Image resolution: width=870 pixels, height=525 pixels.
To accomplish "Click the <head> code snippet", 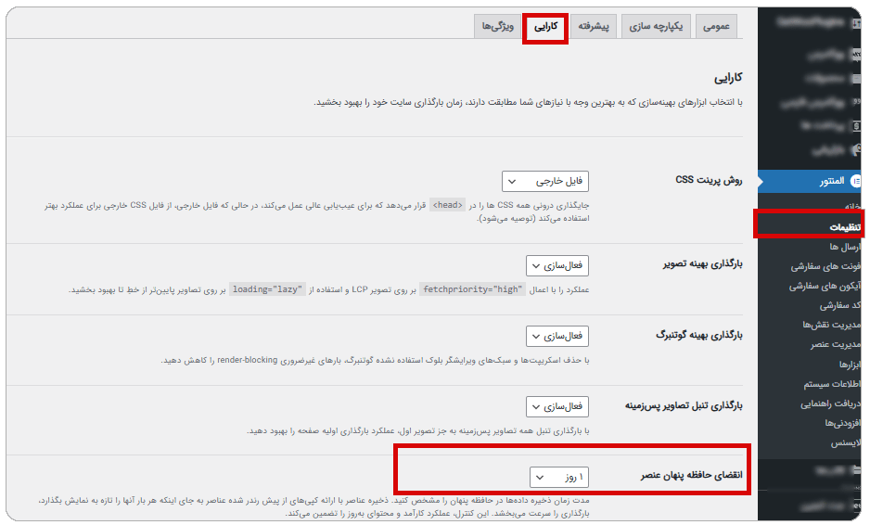I will pyautogui.click(x=448, y=205).
